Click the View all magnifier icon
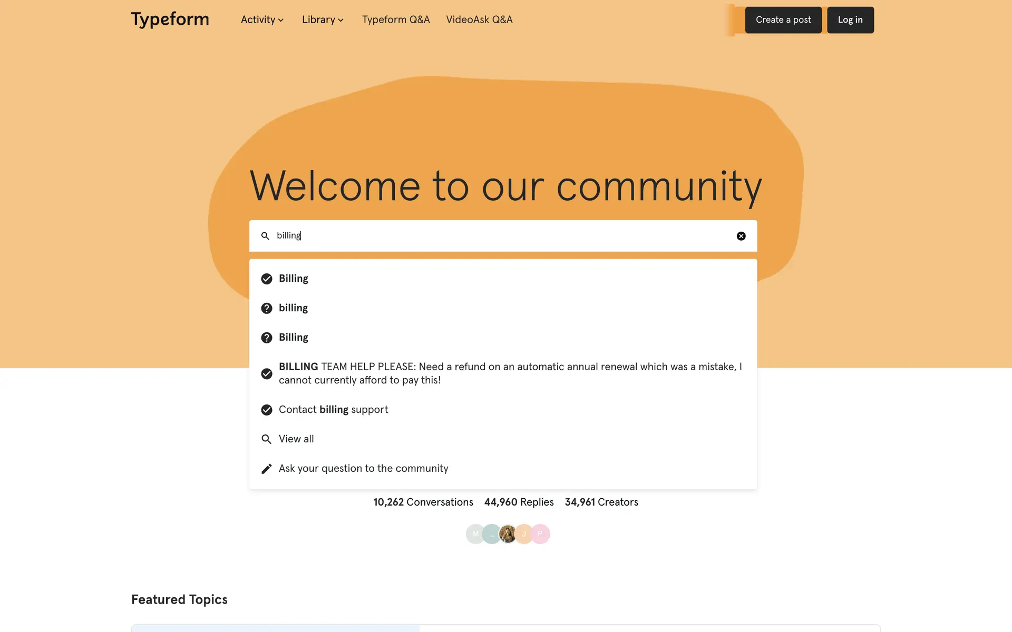This screenshot has height=632, width=1012. (267, 439)
